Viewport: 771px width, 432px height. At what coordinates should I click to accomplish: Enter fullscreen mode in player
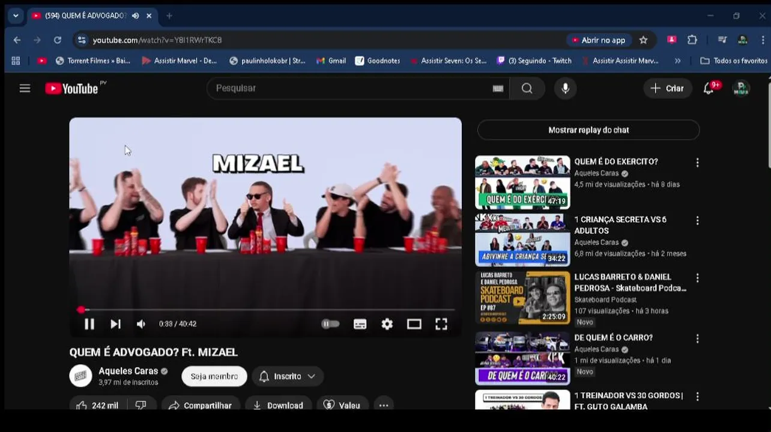(441, 324)
